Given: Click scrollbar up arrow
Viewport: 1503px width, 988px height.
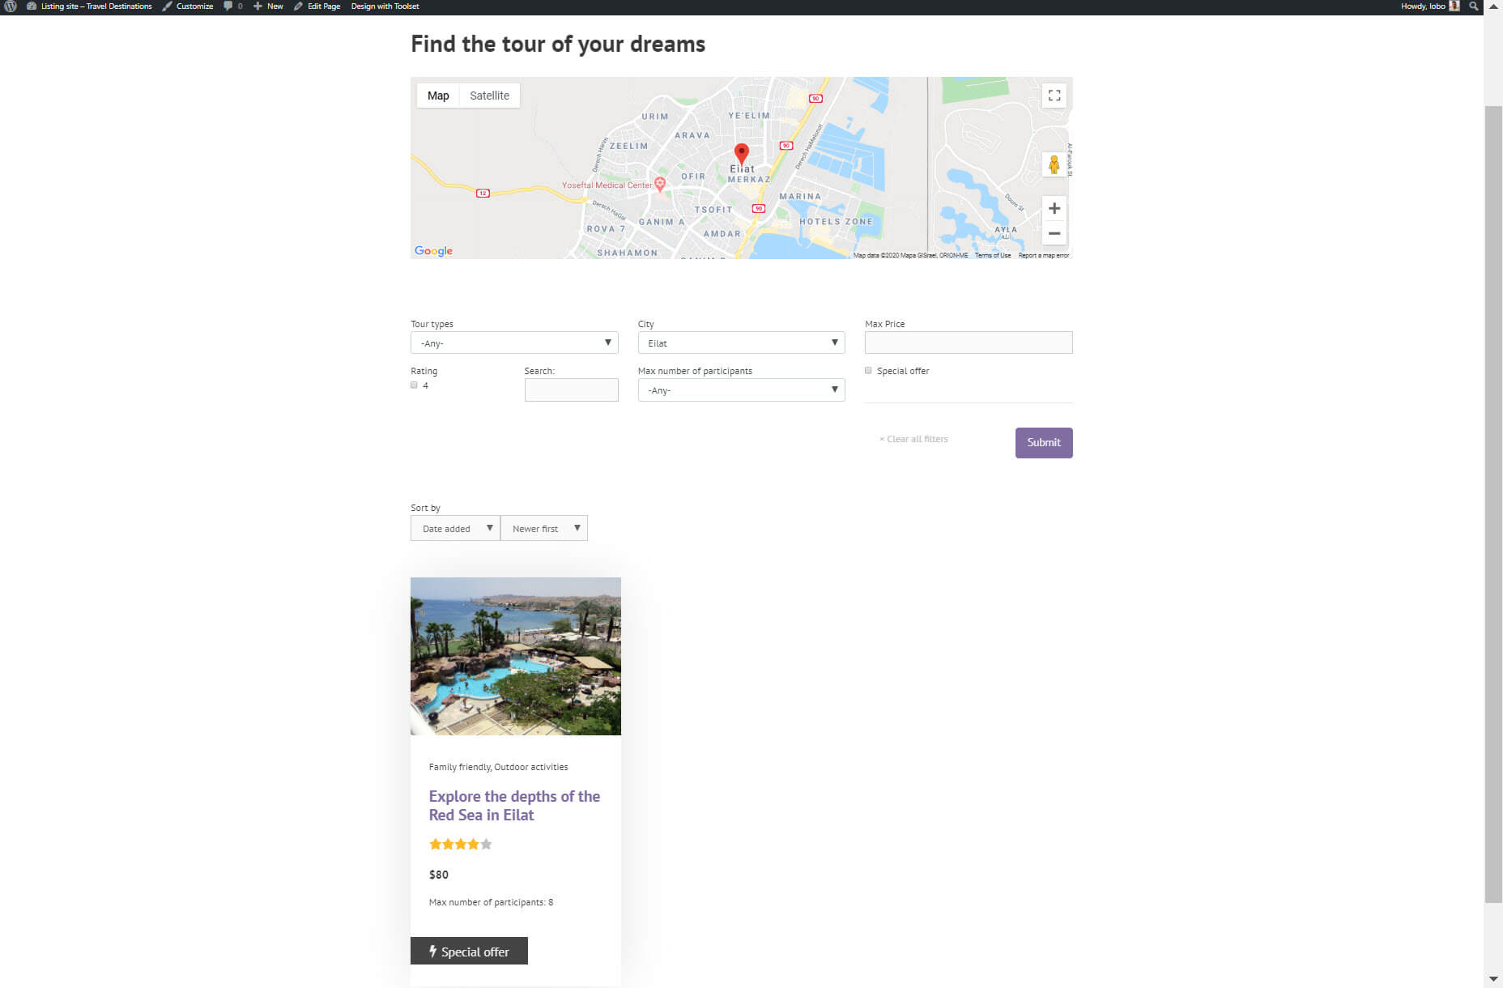Looking at the screenshot, I should click(1493, 6).
